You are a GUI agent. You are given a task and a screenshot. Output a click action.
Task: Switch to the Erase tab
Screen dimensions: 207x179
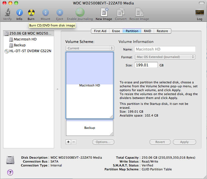tap(116, 31)
